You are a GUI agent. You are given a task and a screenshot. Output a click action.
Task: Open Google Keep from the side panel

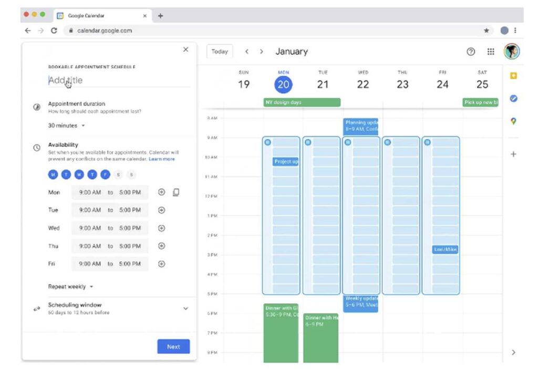[513, 76]
